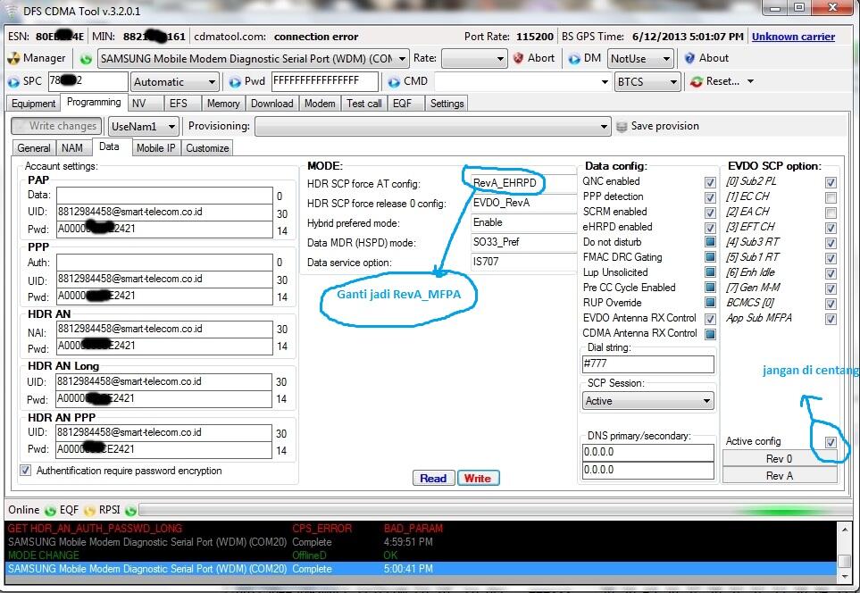
Task: Toggle PPP detection checkbox
Action: pos(710,197)
